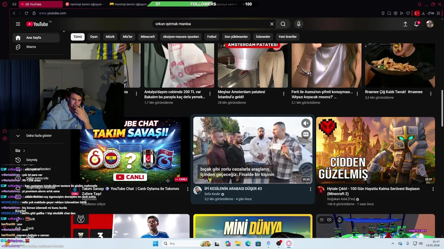This screenshot has width=444, height=249.
Task: Toggle the taskbar microphone indicator
Action: [408, 243]
